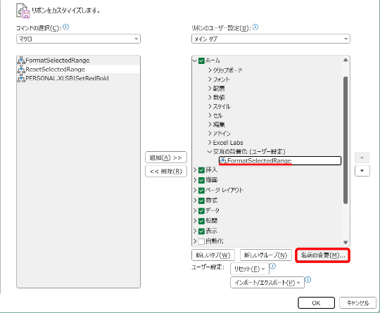
Task: Click info icon beside インポート/エクスポート button
Action: 308,280
